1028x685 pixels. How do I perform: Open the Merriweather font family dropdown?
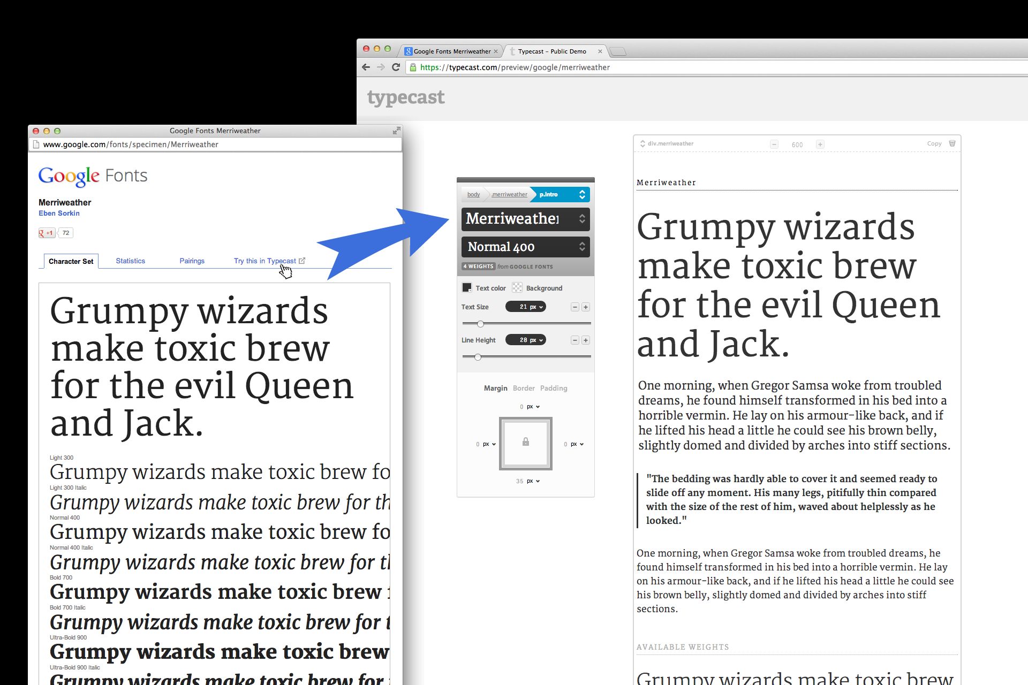click(x=525, y=219)
